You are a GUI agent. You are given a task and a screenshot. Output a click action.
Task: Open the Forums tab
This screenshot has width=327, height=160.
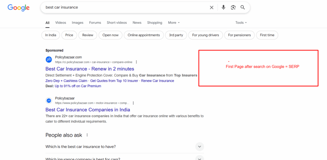point(95,23)
